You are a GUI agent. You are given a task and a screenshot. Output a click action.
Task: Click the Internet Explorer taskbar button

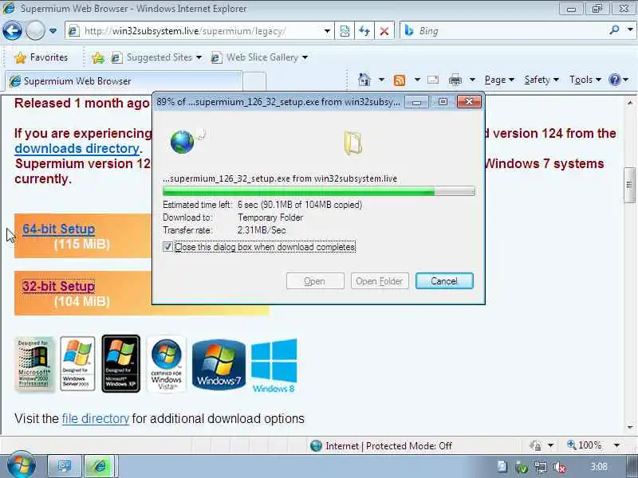point(99,466)
